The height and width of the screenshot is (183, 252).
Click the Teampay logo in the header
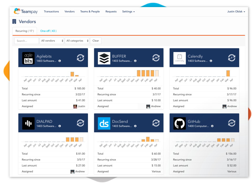click(25, 11)
